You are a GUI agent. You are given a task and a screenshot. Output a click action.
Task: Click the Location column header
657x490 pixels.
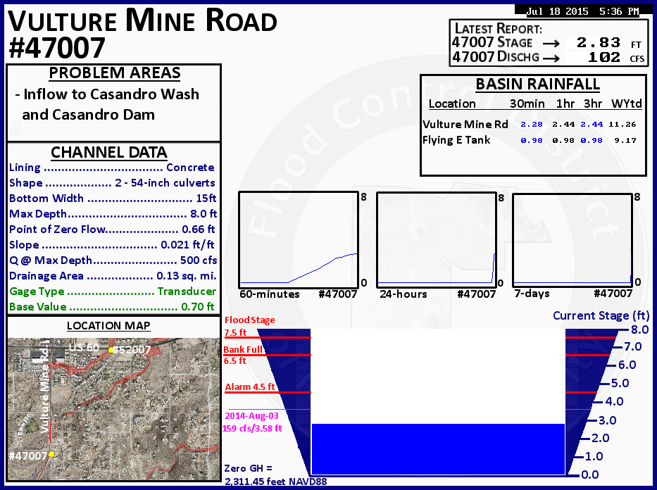tap(452, 103)
